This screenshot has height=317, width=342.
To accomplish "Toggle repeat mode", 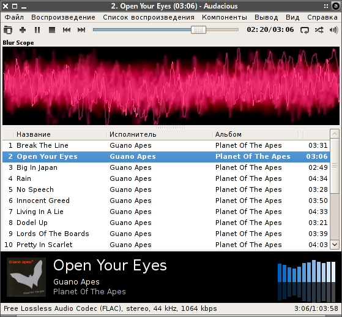I will (x=305, y=30).
